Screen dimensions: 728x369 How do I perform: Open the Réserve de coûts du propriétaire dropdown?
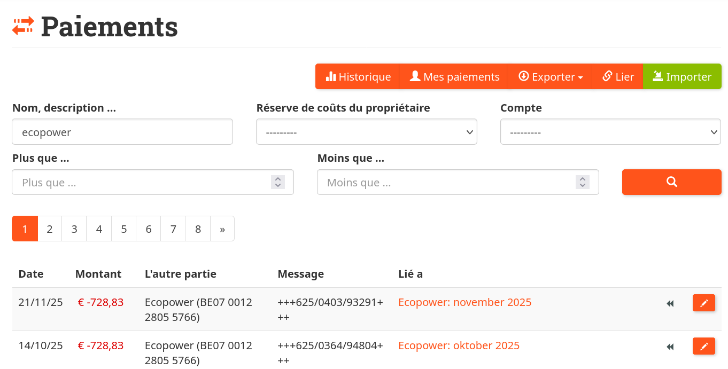[366, 131]
